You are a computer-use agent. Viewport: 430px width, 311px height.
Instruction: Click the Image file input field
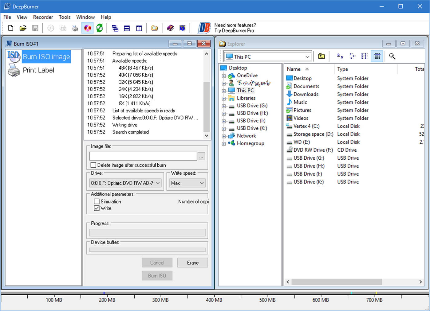coord(143,156)
